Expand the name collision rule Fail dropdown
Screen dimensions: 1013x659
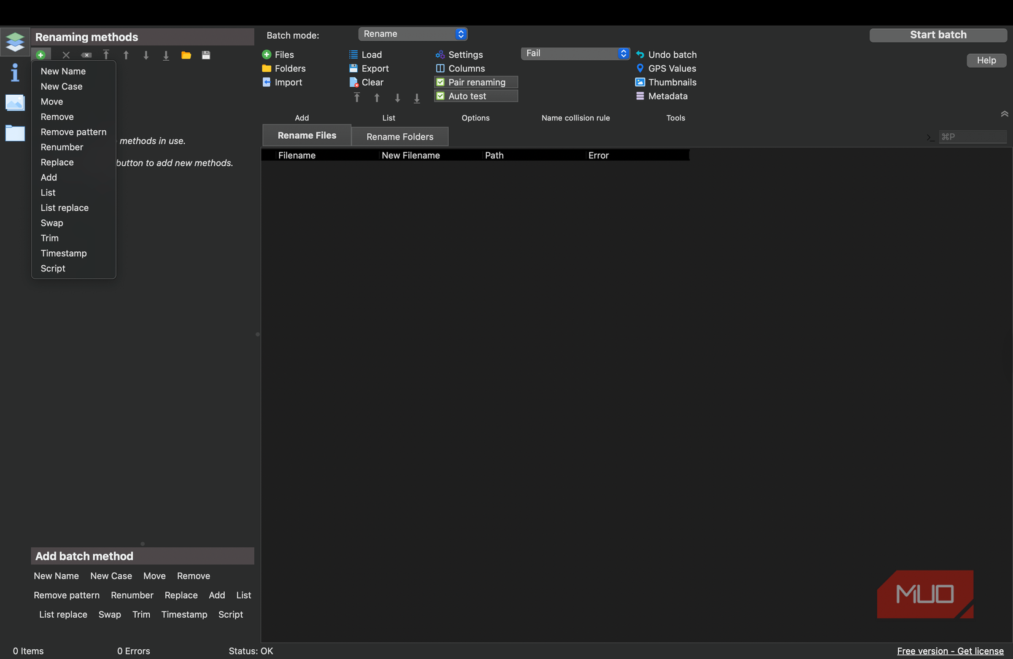pyautogui.click(x=575, y=53)
